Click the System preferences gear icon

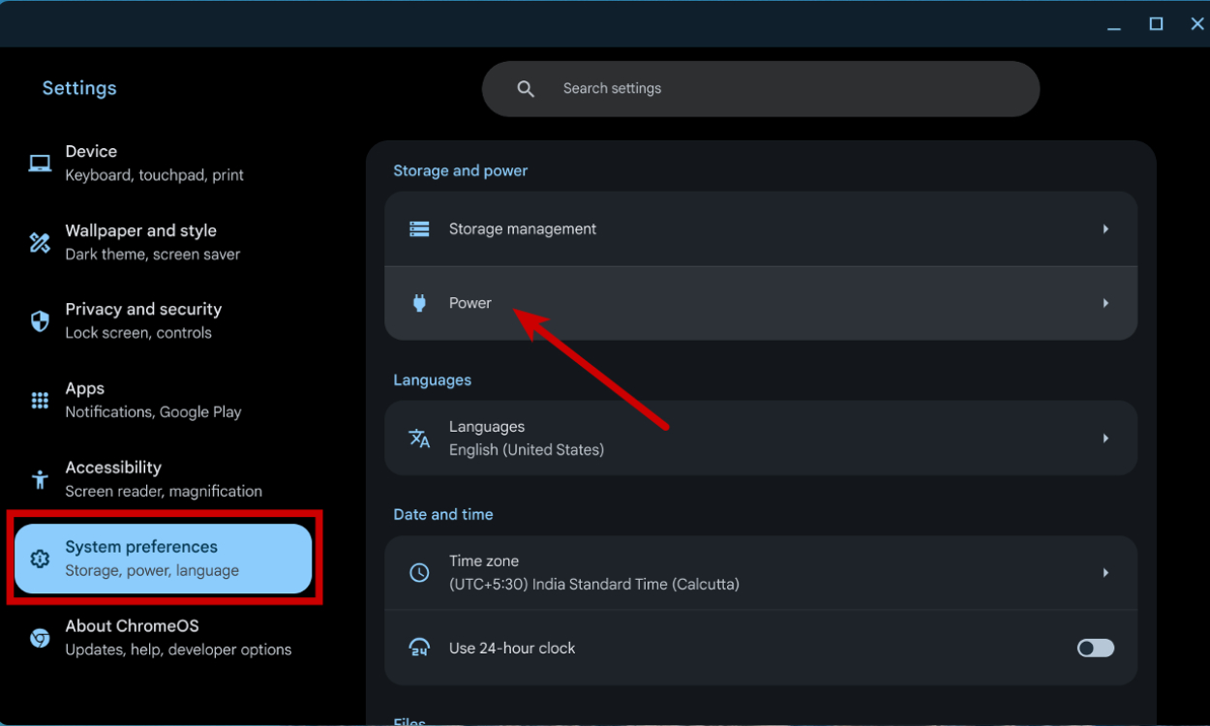[40, 559]
